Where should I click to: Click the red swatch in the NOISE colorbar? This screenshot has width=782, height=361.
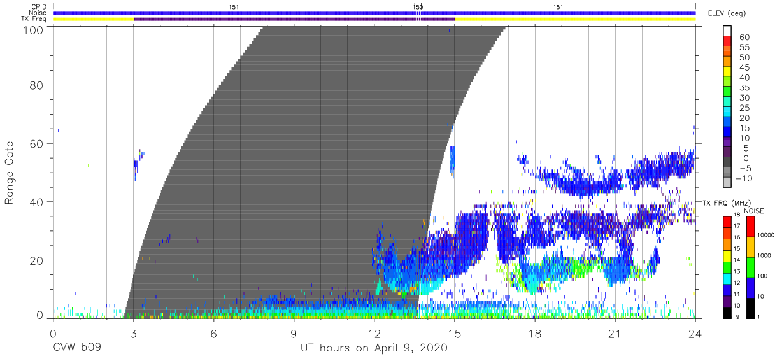click(x=750, y=227)
